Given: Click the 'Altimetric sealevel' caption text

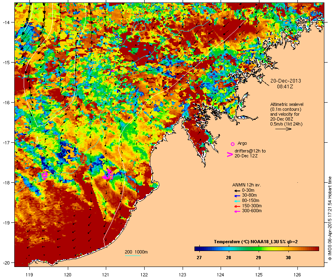Looking at the screenshot, I should tap(287, 104).
